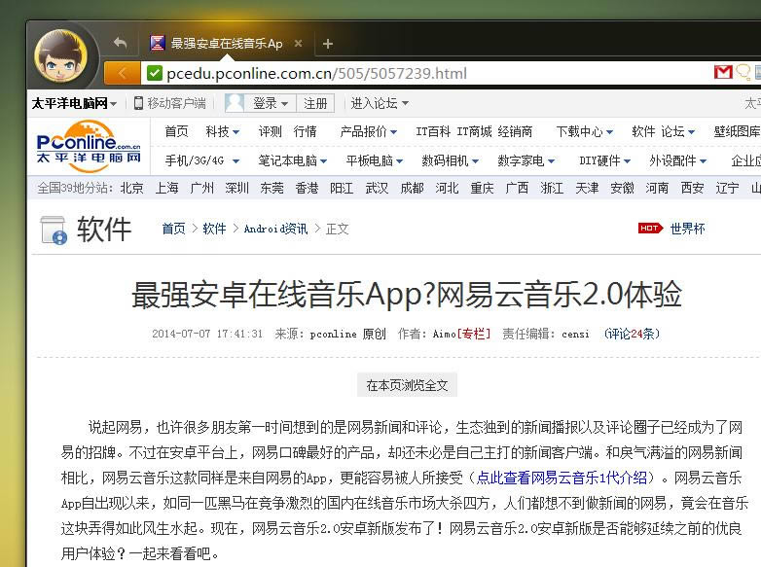
Task: Open 北京 regional site link
Action: [131, 189]
